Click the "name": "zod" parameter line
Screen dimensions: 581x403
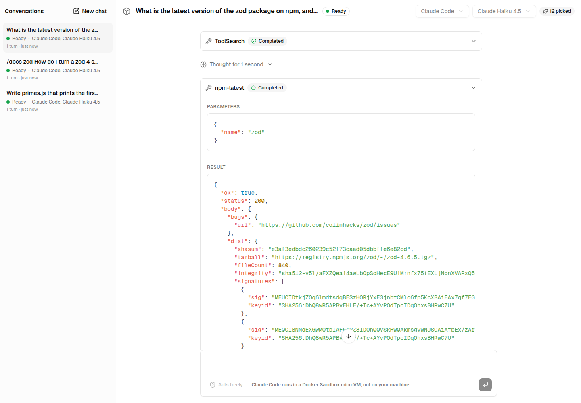coord(242,132)
